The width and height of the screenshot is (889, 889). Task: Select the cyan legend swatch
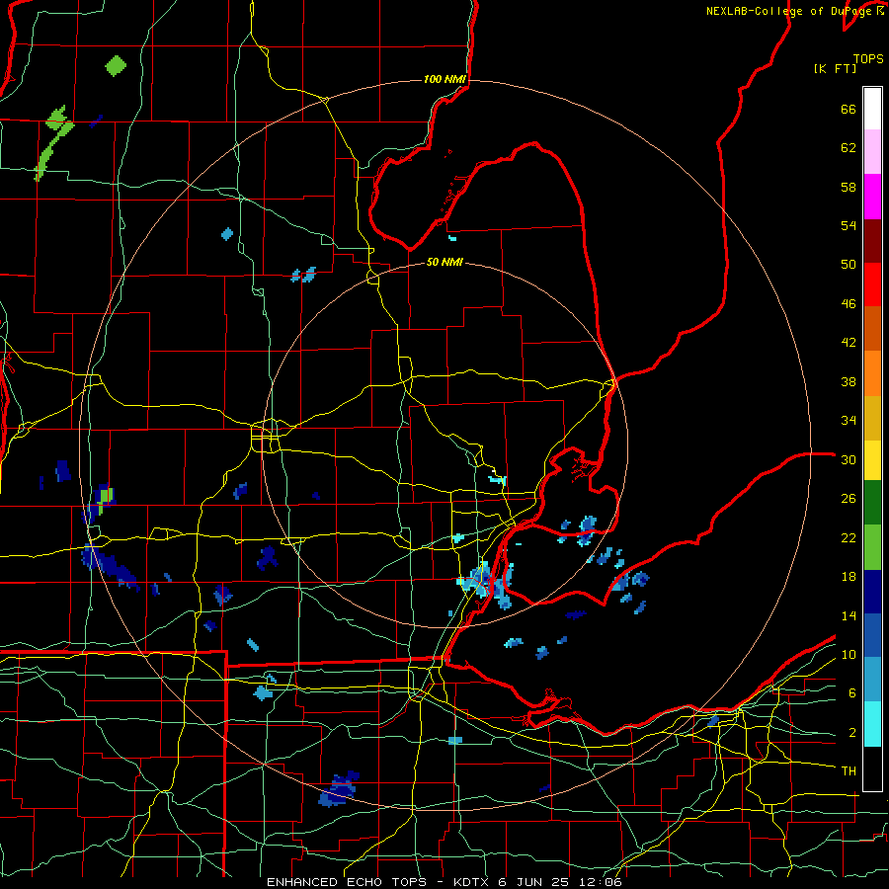(872, 724)
